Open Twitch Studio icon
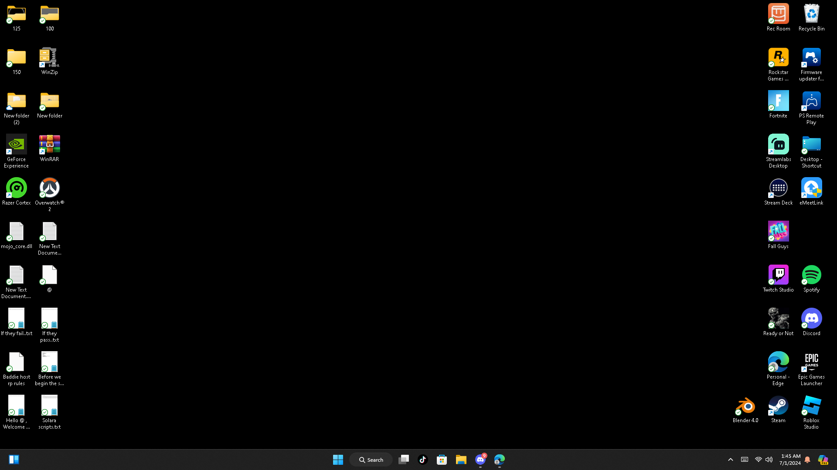This screenshot has width=837, height=470. pos(778,279)
